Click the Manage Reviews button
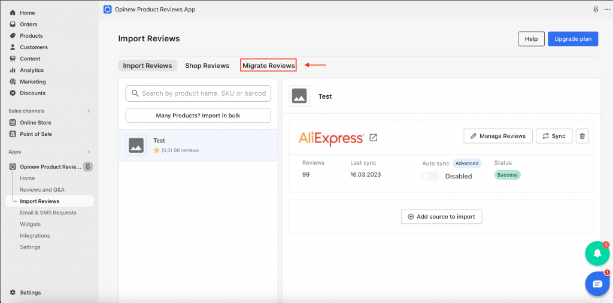 [x=498, y=136]
